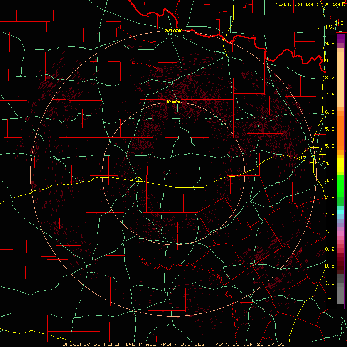
Task: Click the yellow segment of color bar
Action: coord(340,165)
